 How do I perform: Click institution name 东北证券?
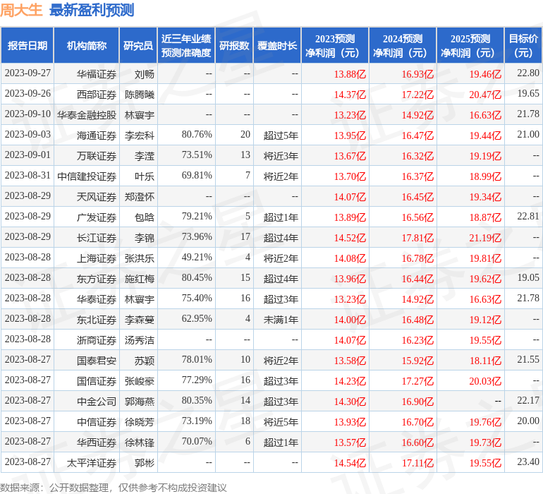(x=97, y=320)
